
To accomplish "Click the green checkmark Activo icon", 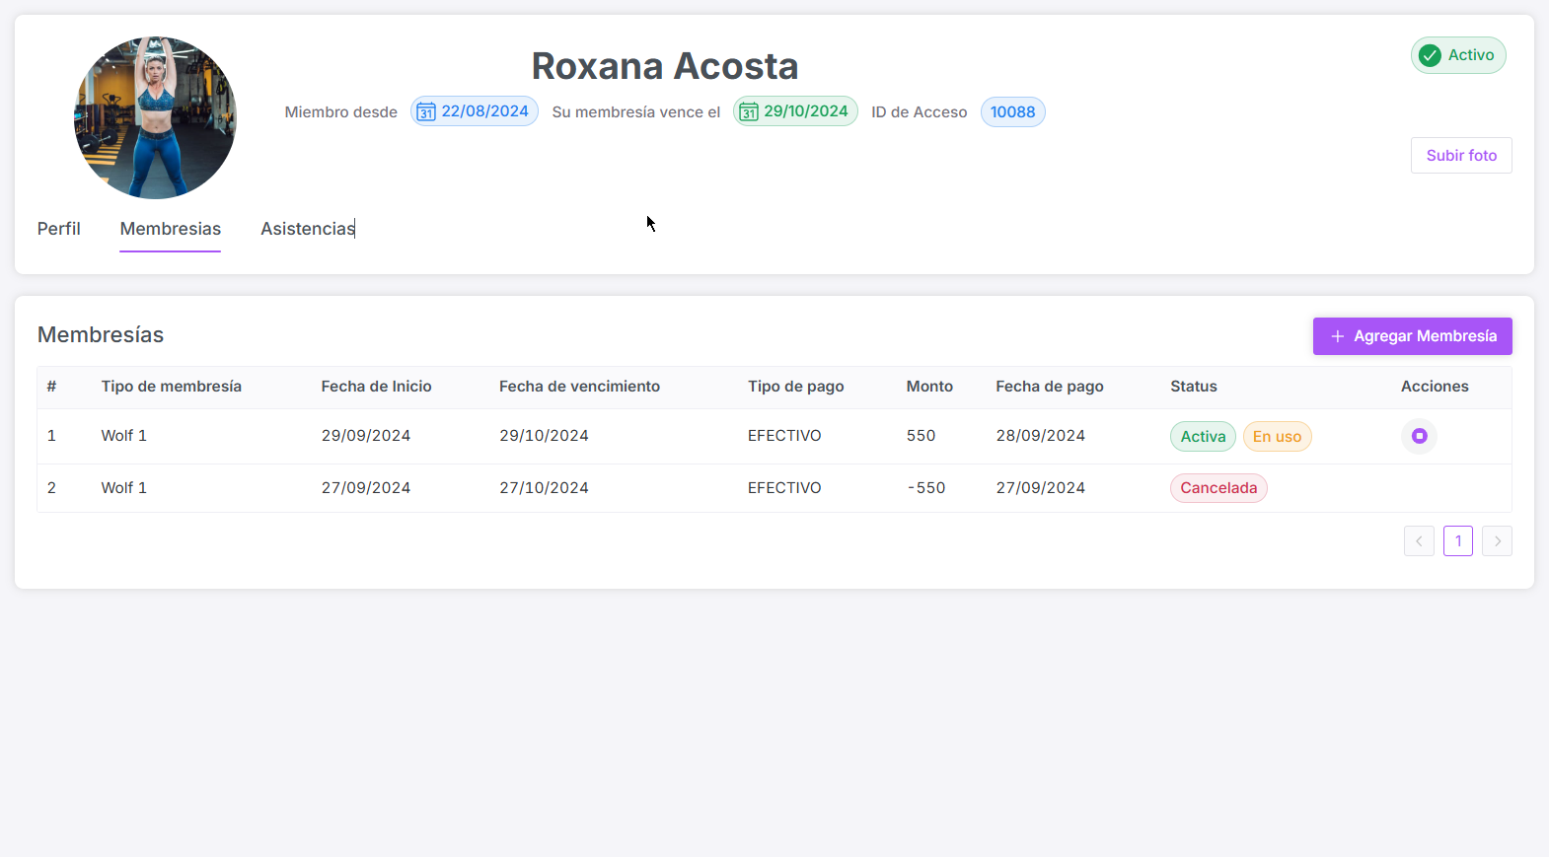I will (1430, 56).
